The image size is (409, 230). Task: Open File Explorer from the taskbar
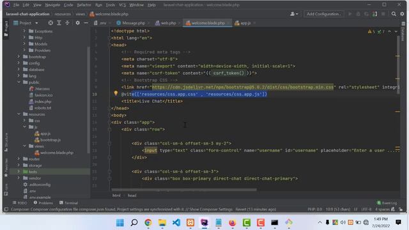(162, 223)
